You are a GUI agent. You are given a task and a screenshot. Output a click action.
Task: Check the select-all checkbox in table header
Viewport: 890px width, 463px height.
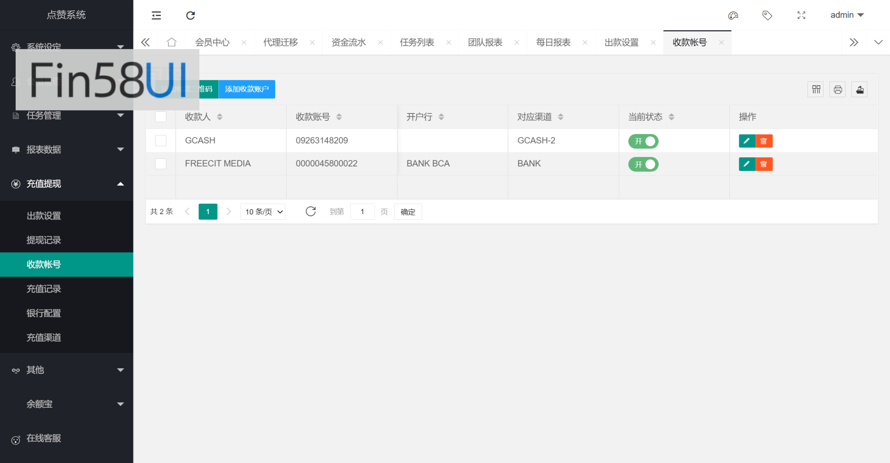(161, 117)
